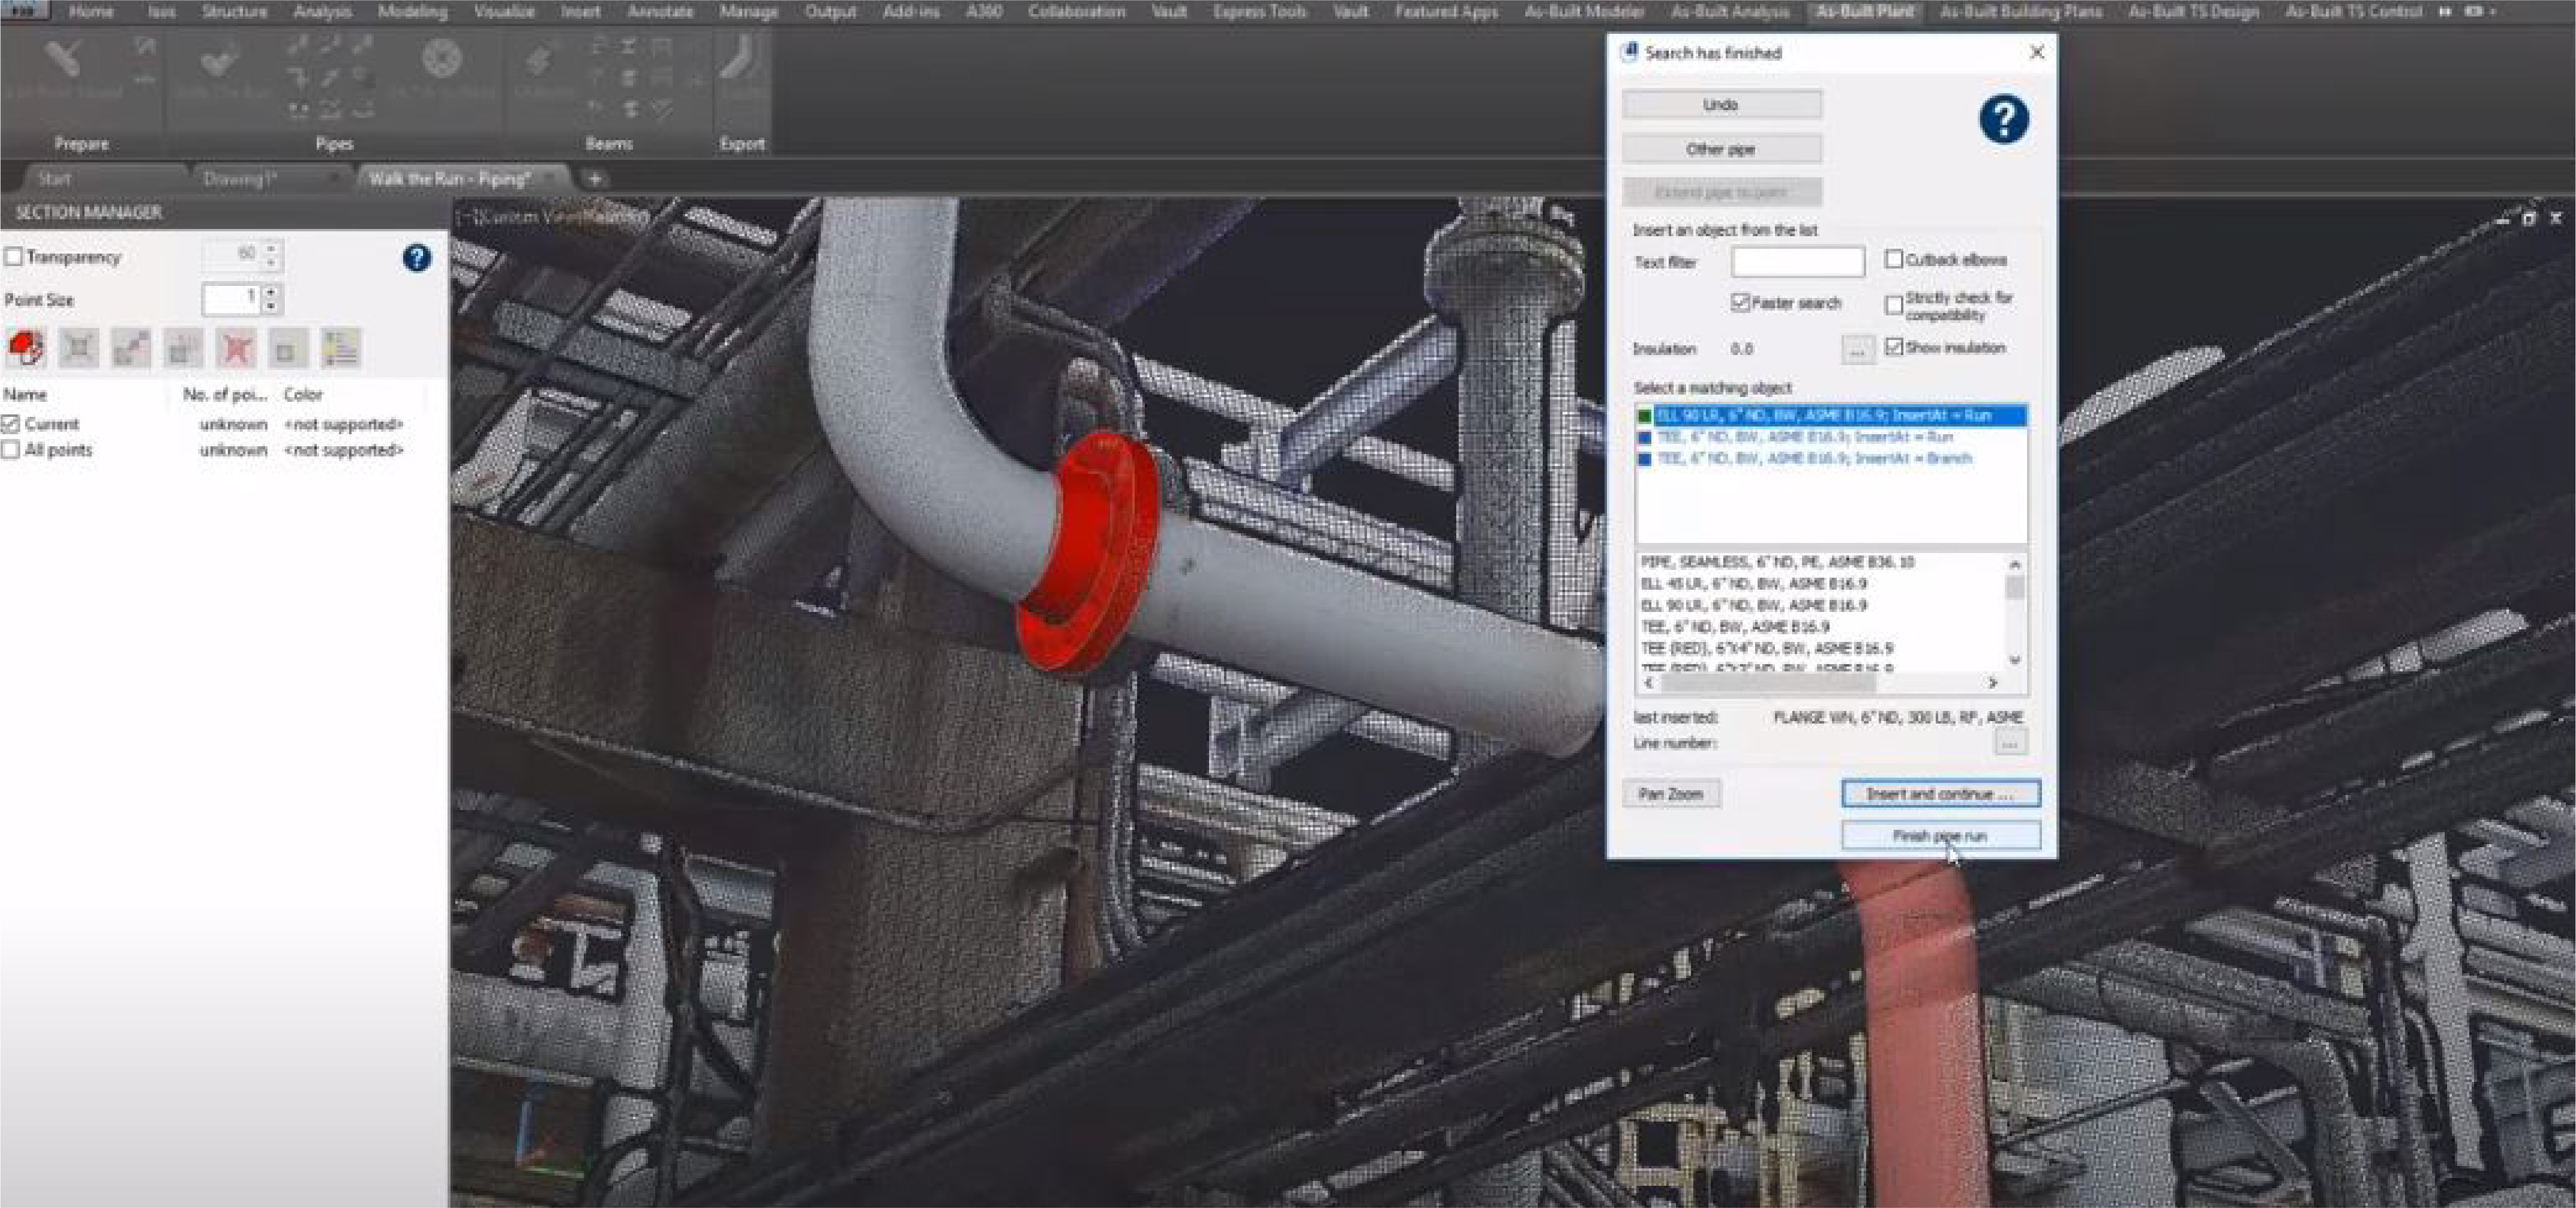Screen dimensions: 2576x1208
Task: Open the Line number ellipsis browse button
Action: click(x=2011, y=743)
